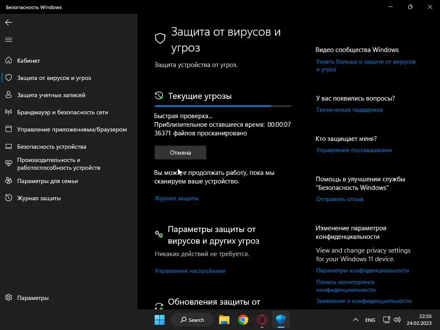The height and width of the screenshot is (330, 440).
Task: Select Безопасность устройства
Action: coord(69,147)
